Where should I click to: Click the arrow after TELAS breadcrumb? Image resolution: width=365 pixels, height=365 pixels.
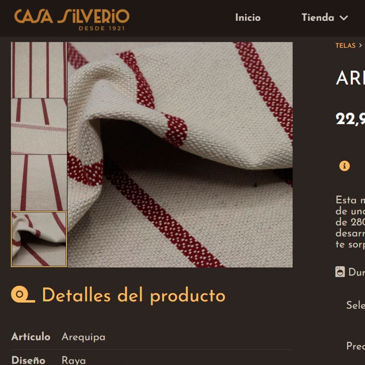point(360,45)
